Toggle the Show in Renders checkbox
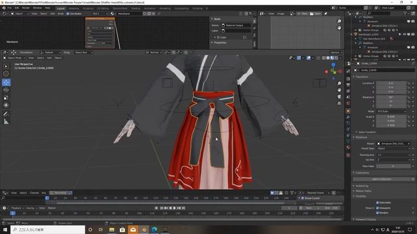Viewport: 417px width, 234px height. (x=377, y=213)
